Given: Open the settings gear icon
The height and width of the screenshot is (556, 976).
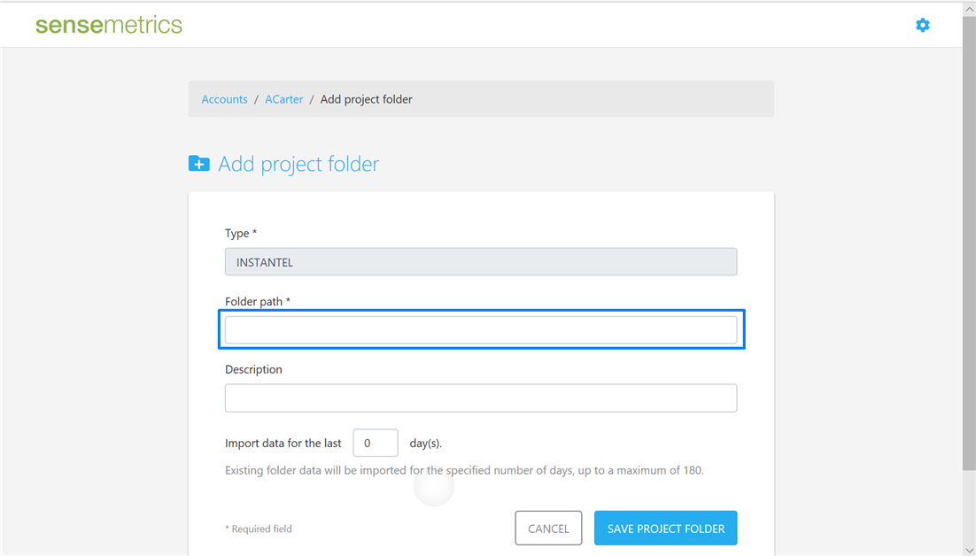Looking at the screenshot, I should 923,25.
